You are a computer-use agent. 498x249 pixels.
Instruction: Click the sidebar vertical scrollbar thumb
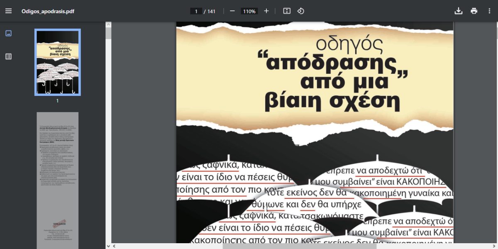[108, 34]
